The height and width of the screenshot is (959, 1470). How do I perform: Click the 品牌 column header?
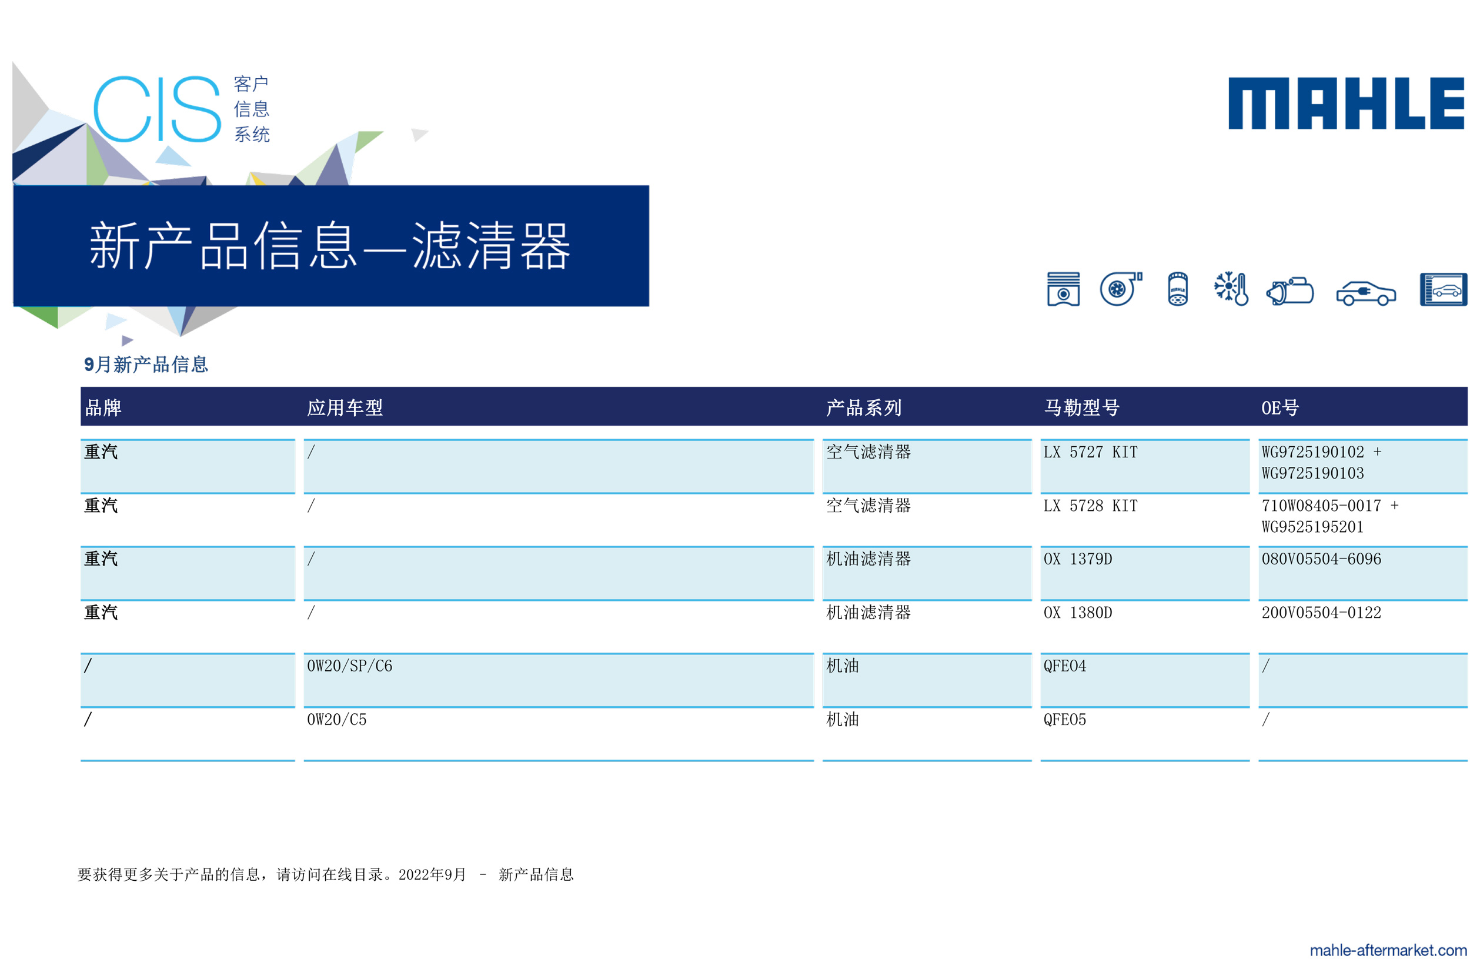(x=103, y=407)
